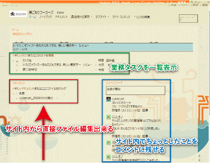Image resolution: width=210 pixels, height=163 pixels.
Task: Click いいね! on the 23:51 cybercat post
Action: pyautogui.click(x=137, y=110)
